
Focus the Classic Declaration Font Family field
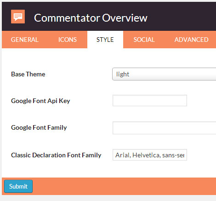click(x=150, y=155)
